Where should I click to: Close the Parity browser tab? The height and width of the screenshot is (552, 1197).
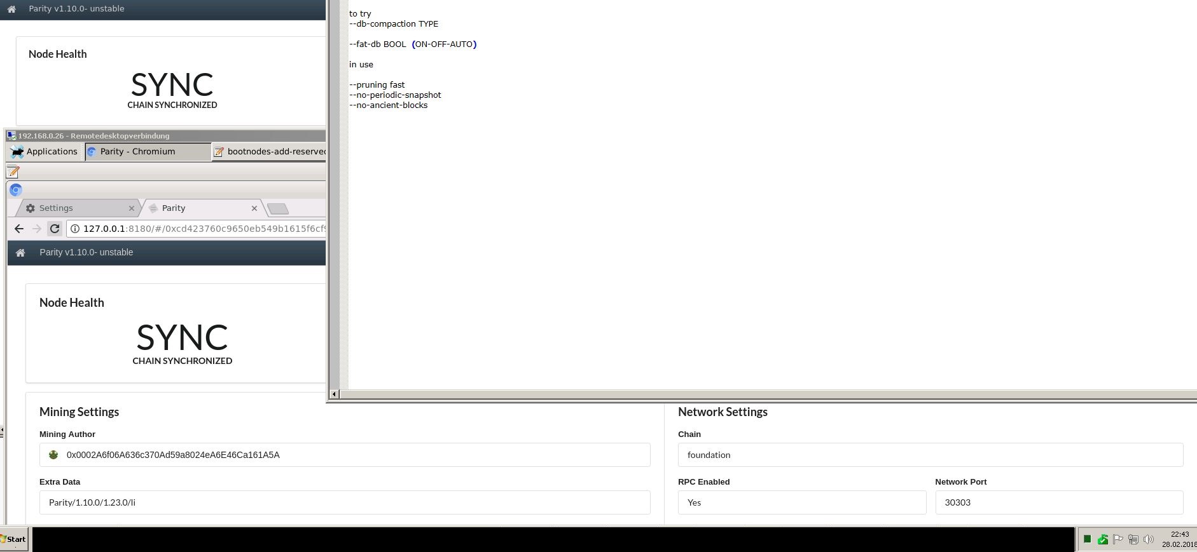254,208
